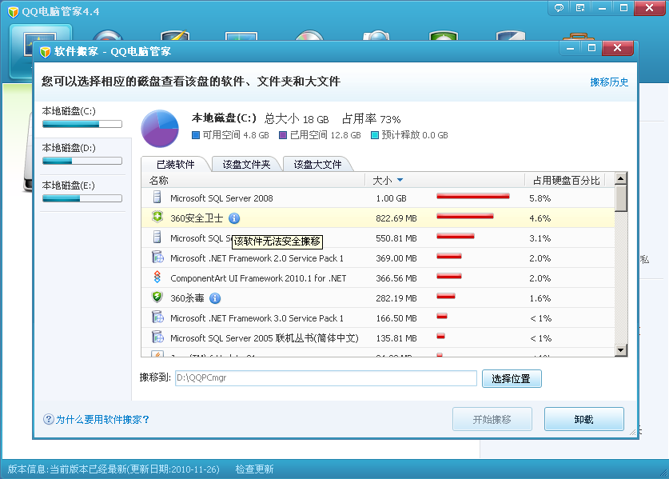669x479 pixels.
Task: Click the help question mark icon
Action: pyautogui.click(x=48, y=419)
